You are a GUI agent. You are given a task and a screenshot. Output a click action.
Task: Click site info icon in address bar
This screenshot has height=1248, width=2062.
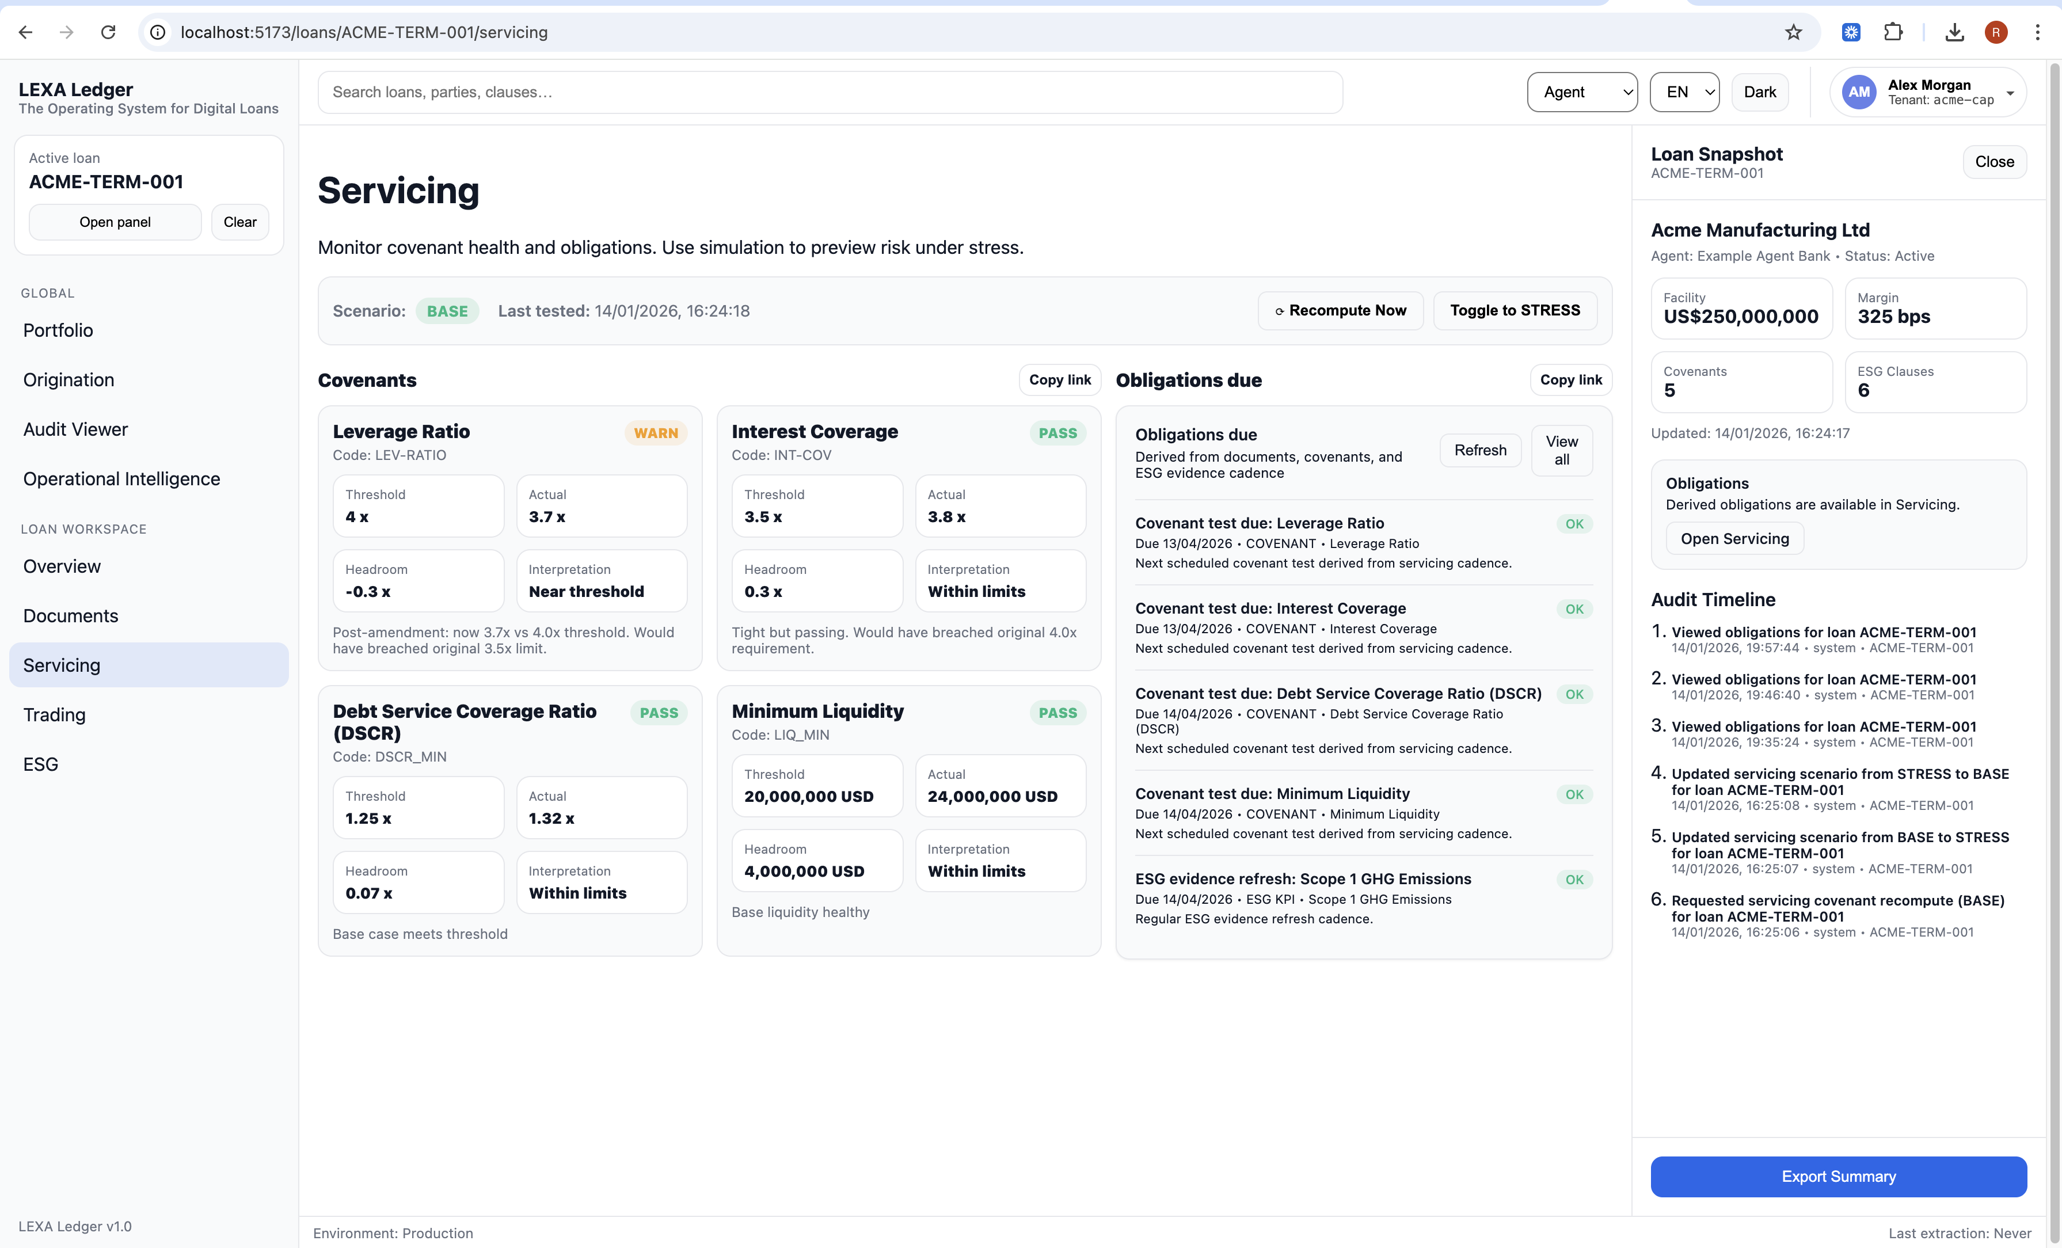coord(157,32)
